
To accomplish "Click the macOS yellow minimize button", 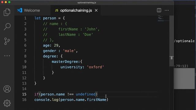I will pyautogui.click(x=6, y=2).
